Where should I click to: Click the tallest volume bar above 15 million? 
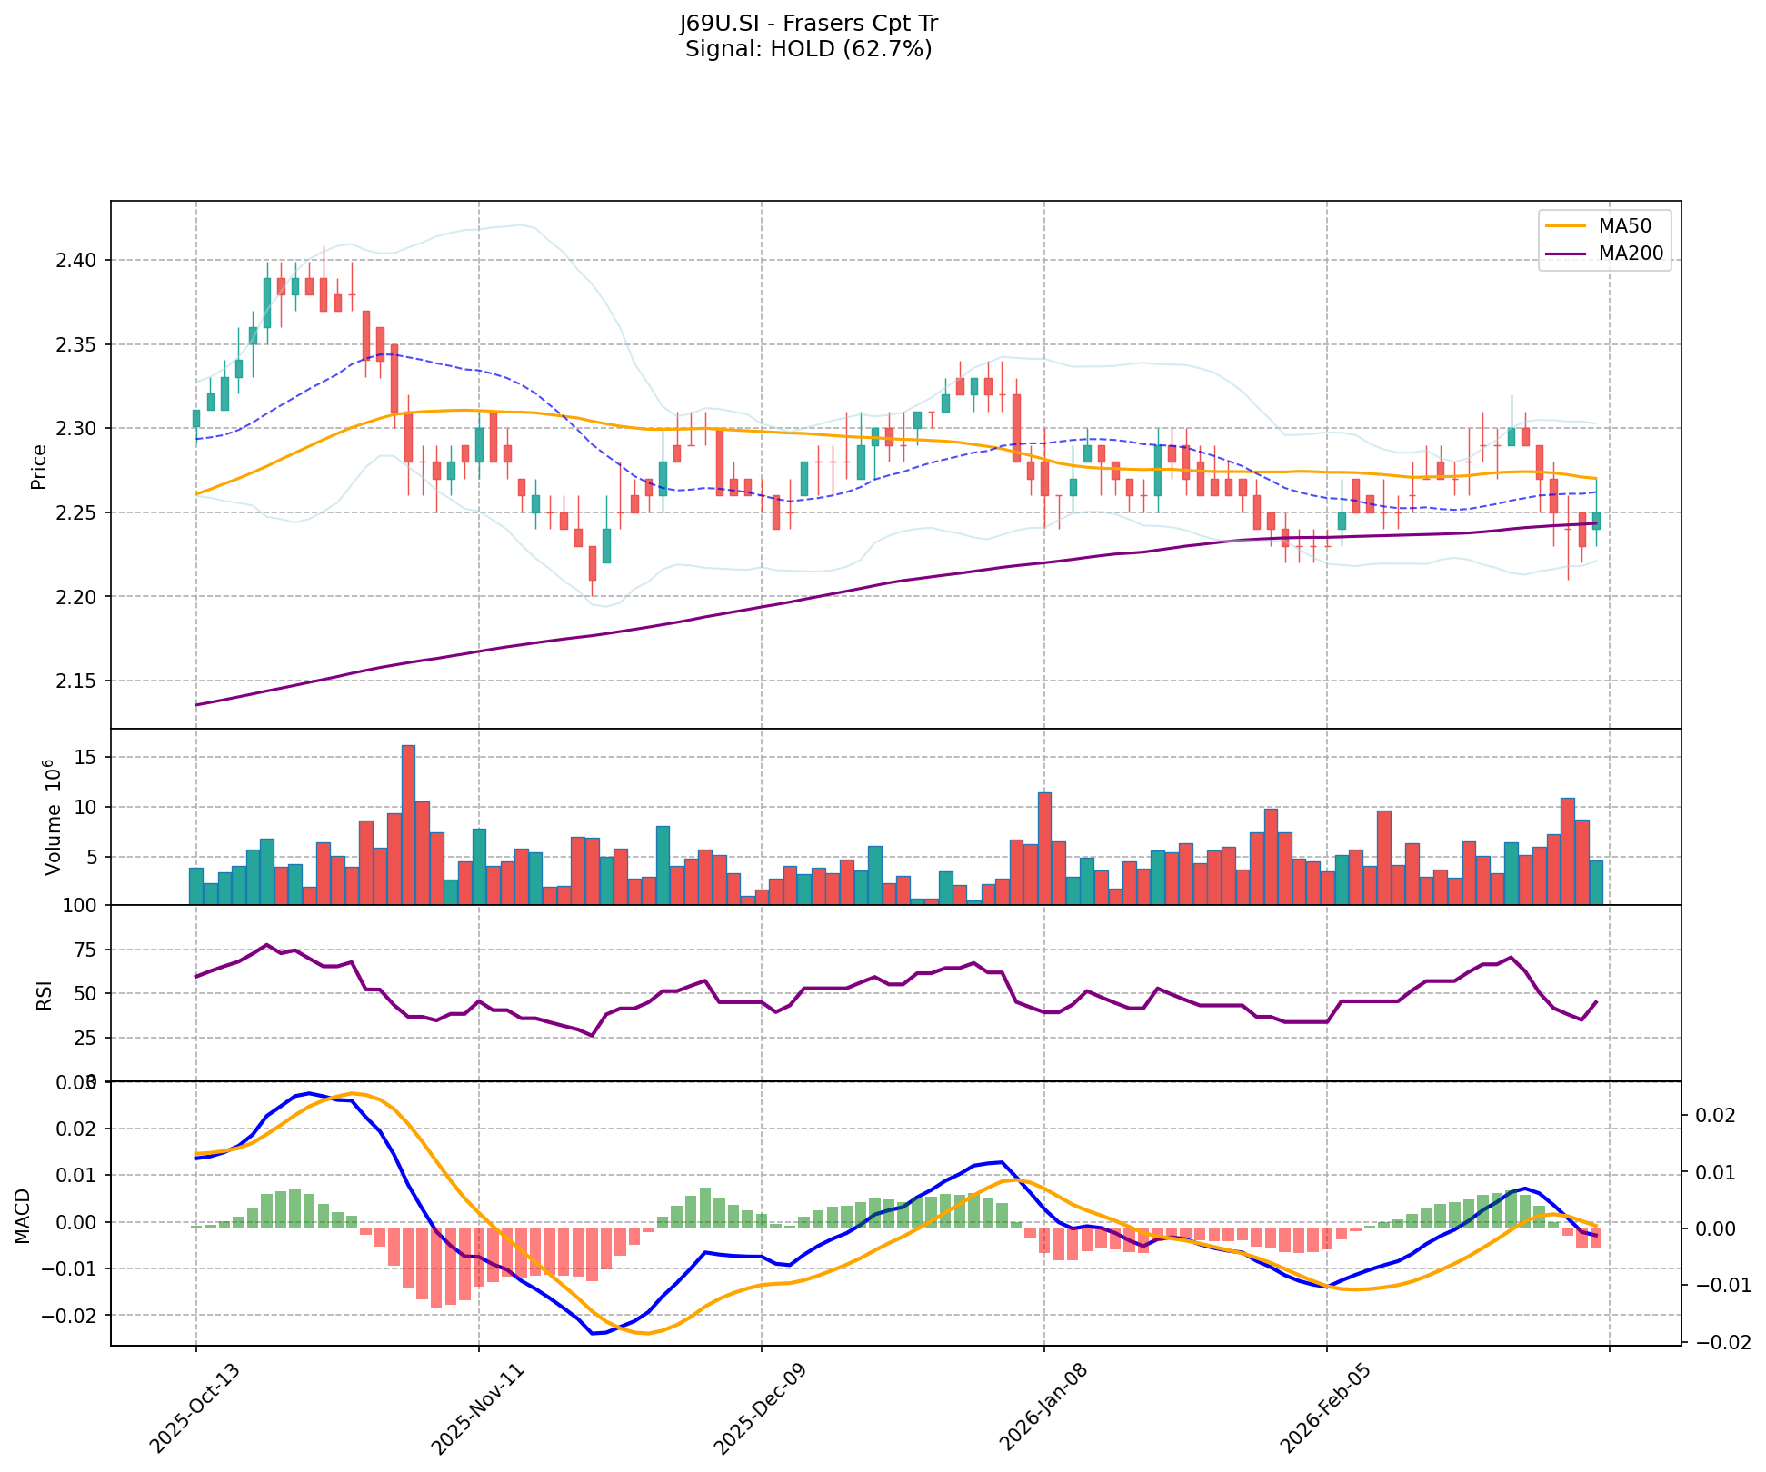point(408,824)
